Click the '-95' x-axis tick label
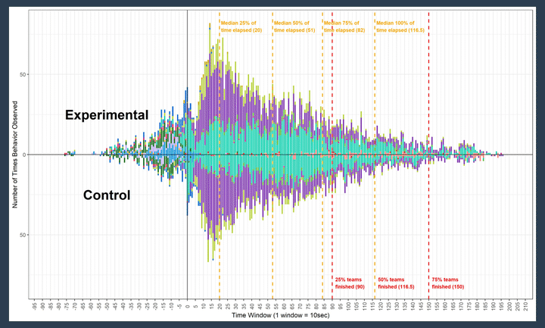 (34, 306)
